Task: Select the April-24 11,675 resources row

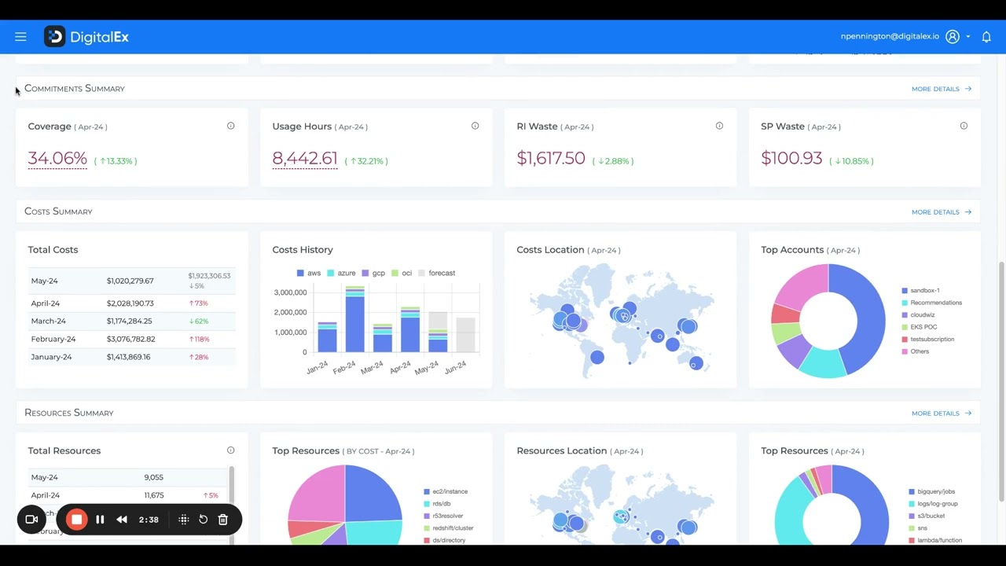Action: pyautogui.click(x=127, y=495)
